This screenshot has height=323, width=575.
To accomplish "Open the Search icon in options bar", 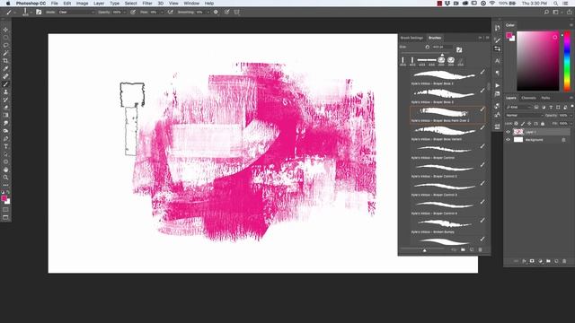I will (x=546, y=12).
